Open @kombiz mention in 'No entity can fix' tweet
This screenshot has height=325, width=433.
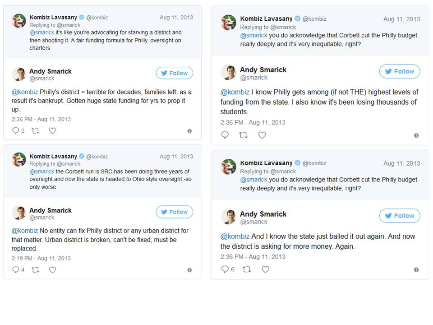point(24,231)
